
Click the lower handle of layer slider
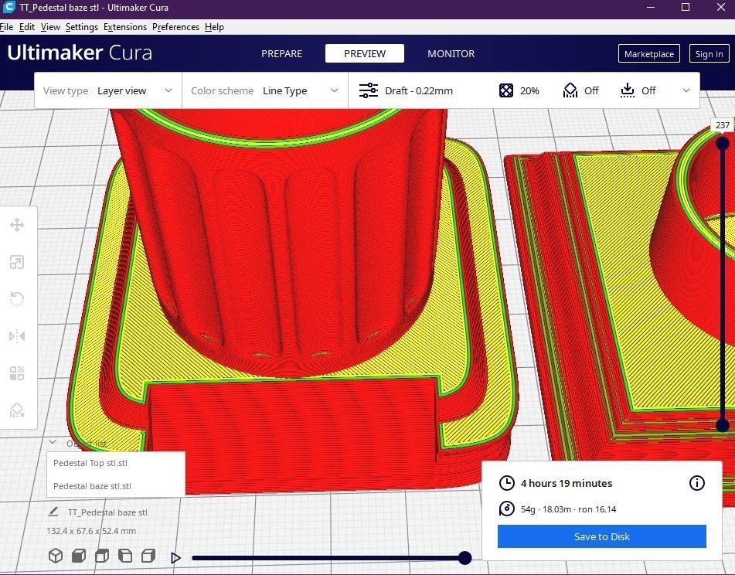(x=723, y=425)
